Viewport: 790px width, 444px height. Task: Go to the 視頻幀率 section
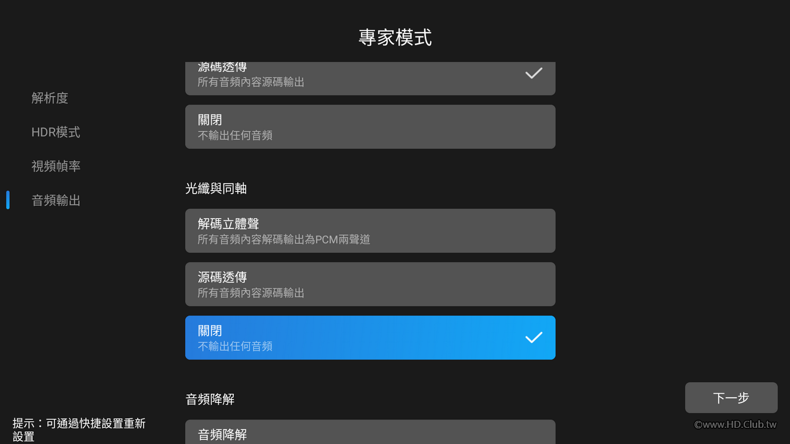tap(56, 166)
